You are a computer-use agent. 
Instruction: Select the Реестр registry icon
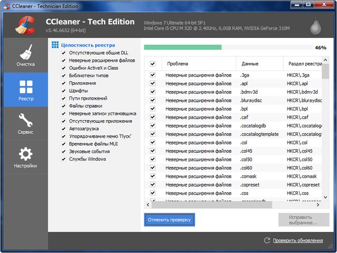click(25, 90)
